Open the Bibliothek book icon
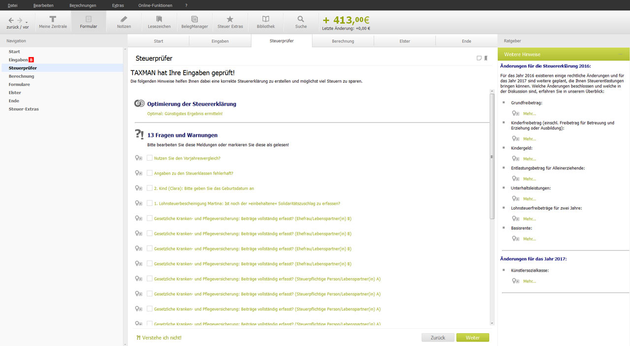This screenshot has width=630, height=346. [266, 21]
